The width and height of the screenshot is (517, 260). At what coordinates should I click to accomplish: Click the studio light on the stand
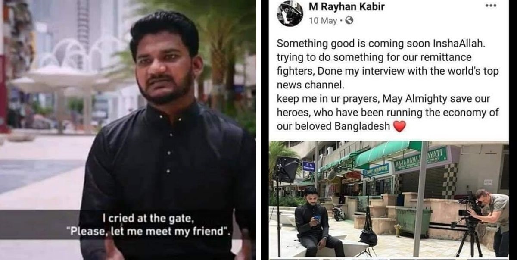point(286,169)
